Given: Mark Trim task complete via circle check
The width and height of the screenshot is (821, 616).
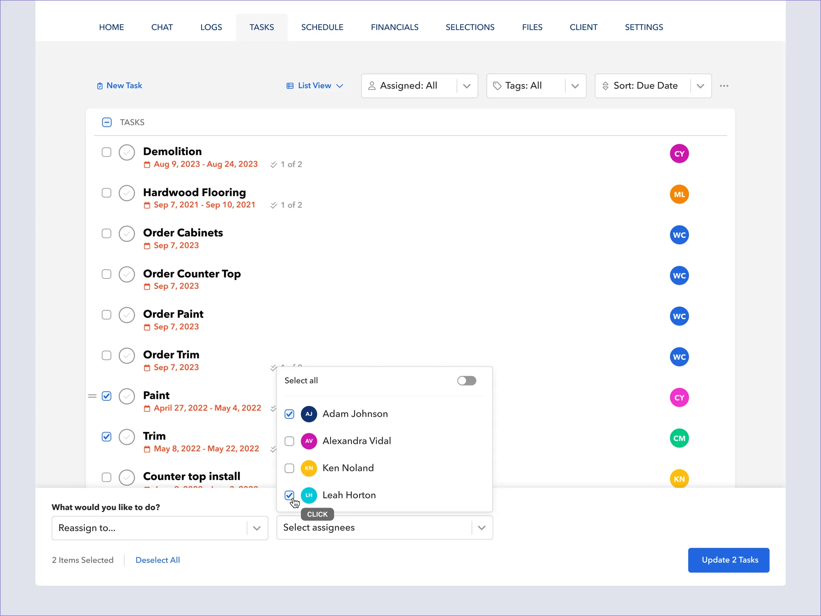Looking at the screenshot, I should click(127, 437).
